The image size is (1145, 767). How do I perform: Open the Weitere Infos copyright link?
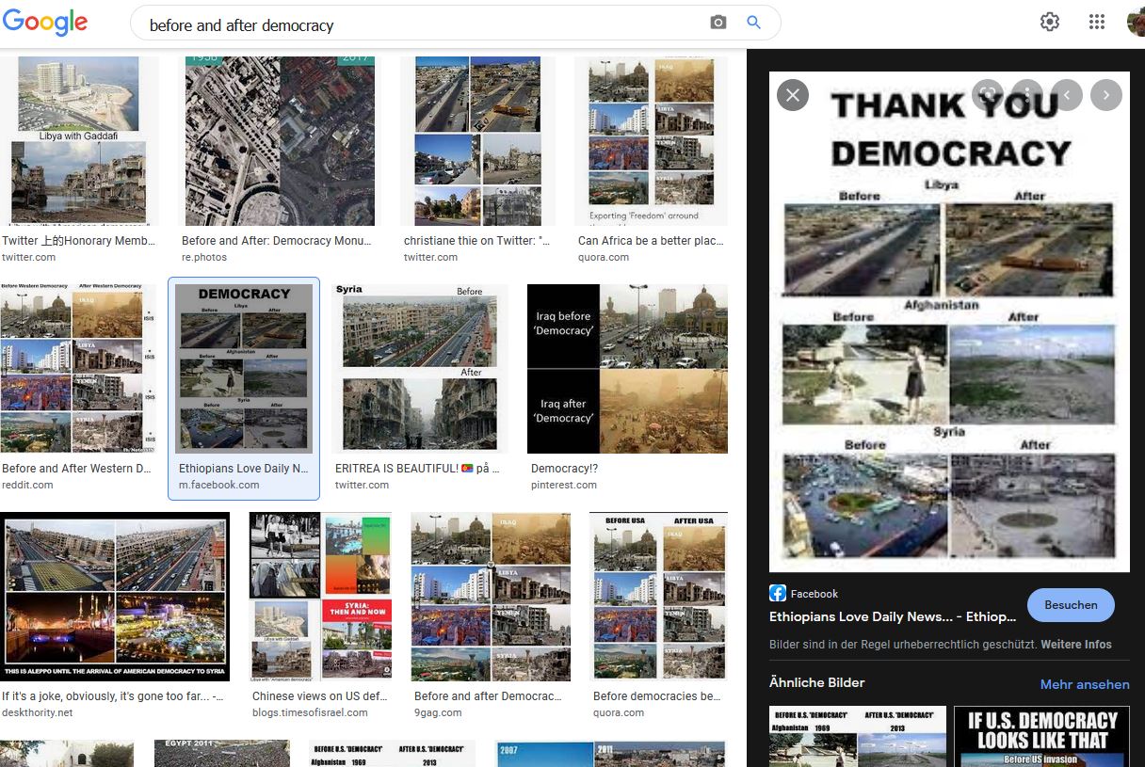point(1075,645)
